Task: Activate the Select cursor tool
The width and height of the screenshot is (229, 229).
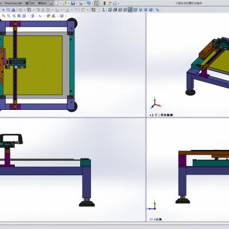Action: click(x=97, y=3)
